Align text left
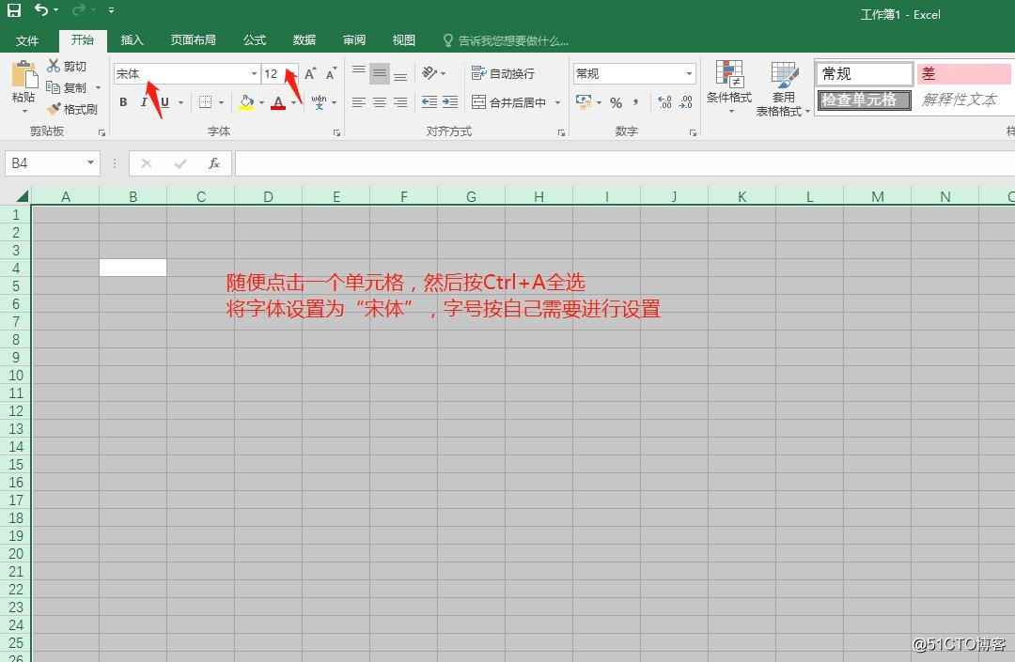1015x662 pixels. (x=359, y=102)
